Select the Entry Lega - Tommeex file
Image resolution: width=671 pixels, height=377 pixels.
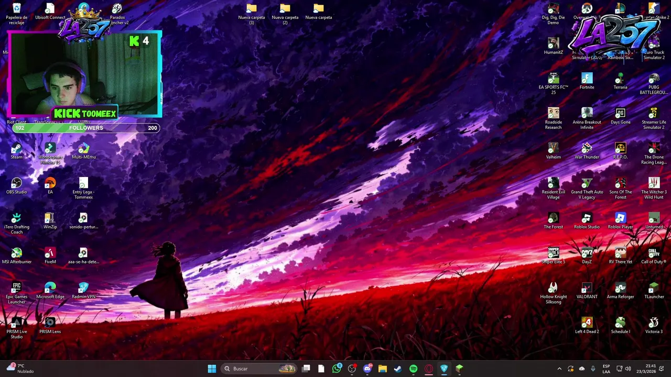pyautogui.click(x=84, y=188)
